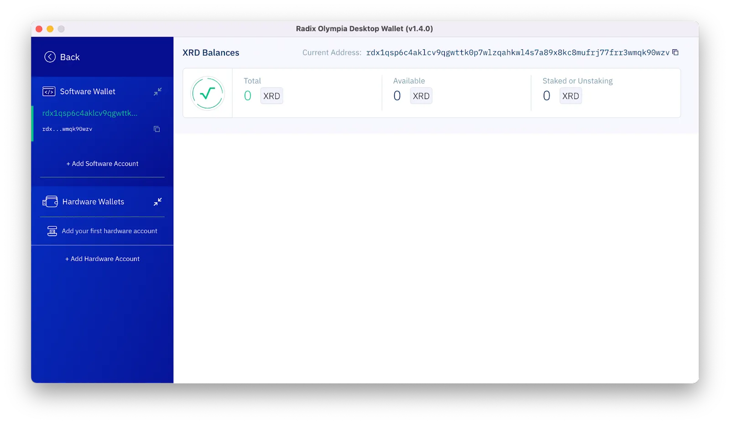Click the Radix checkmark logo
The height and width of the screenshot is (424, 730).
pos(208,93)
